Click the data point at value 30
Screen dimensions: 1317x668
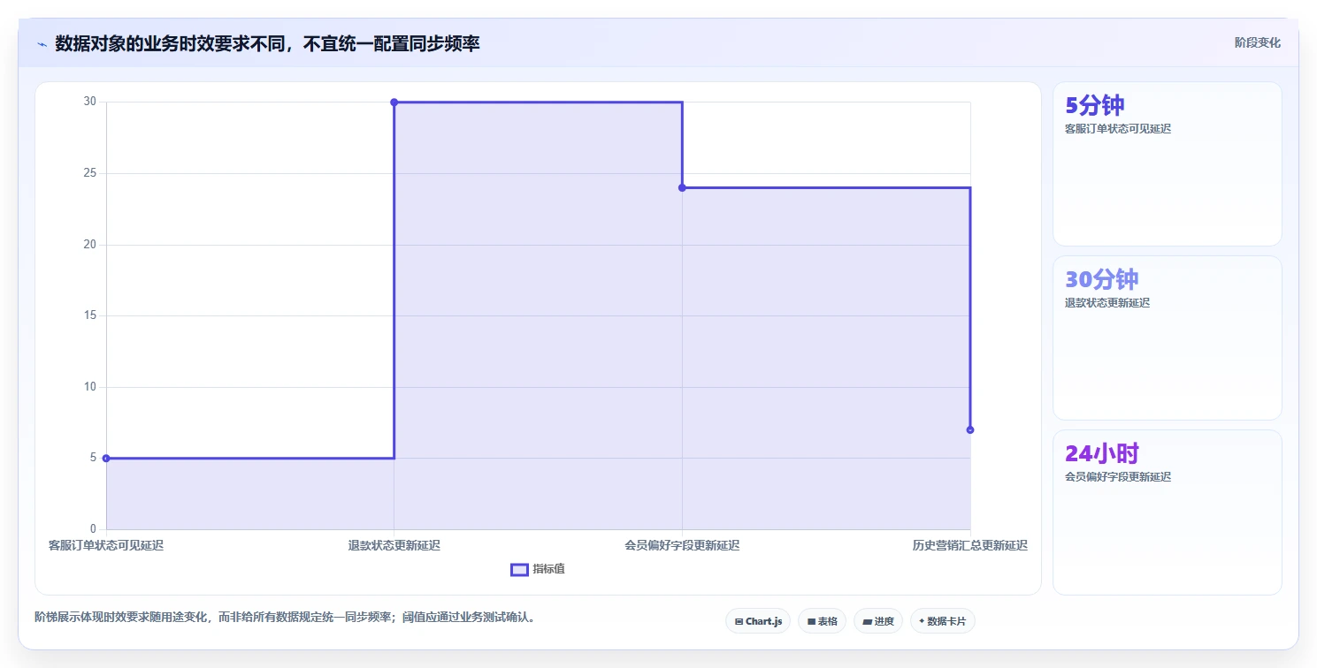394,102
